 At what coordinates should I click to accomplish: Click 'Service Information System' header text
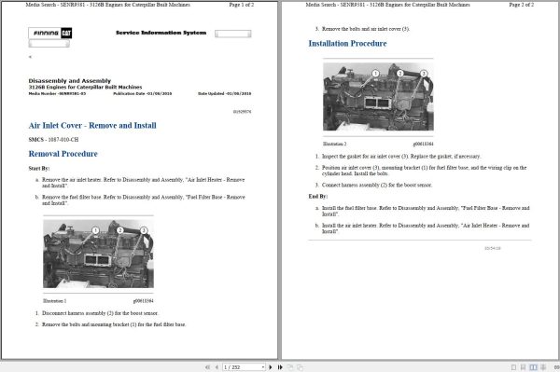pyautogui.click(x=161, y=33)
